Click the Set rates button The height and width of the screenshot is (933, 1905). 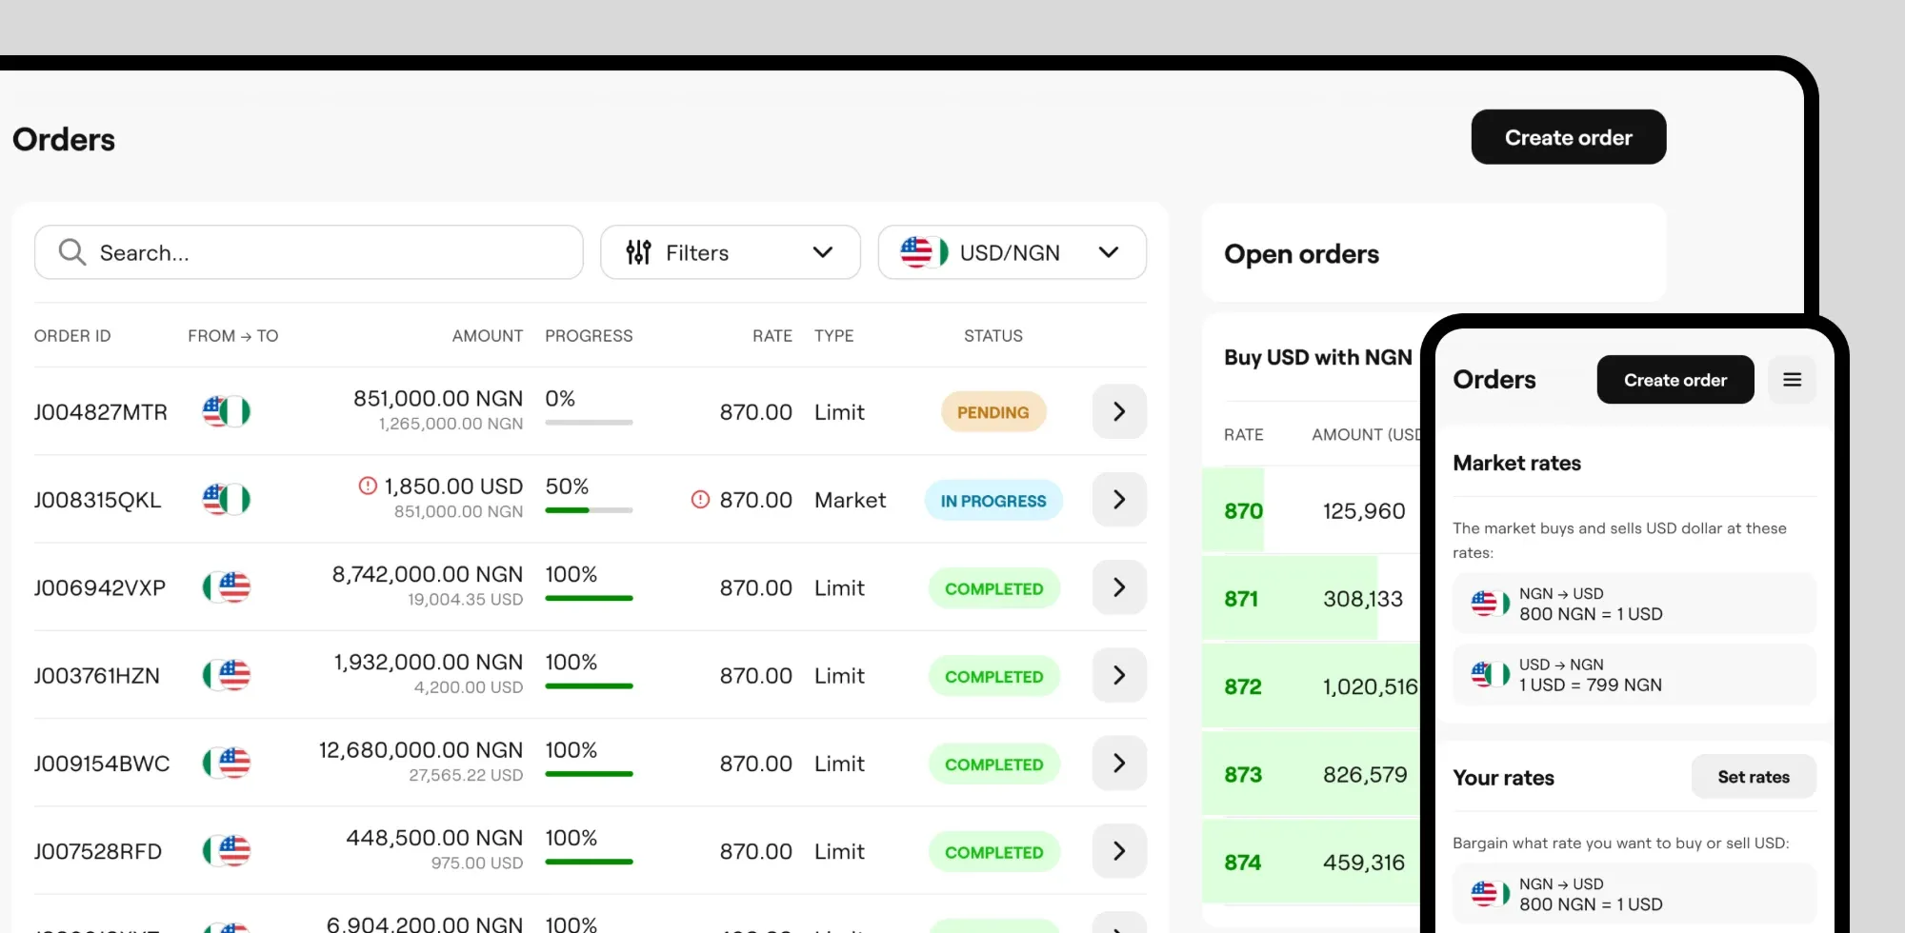[1754, 777]
